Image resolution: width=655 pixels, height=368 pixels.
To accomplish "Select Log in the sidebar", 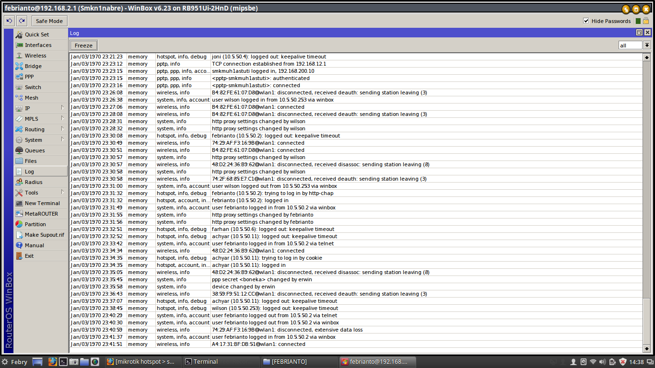I will 41,172.
